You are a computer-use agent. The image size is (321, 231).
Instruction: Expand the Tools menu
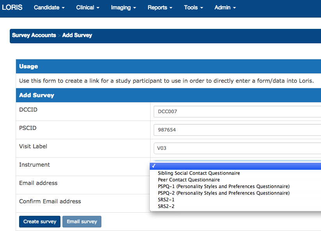click(193, 7)
